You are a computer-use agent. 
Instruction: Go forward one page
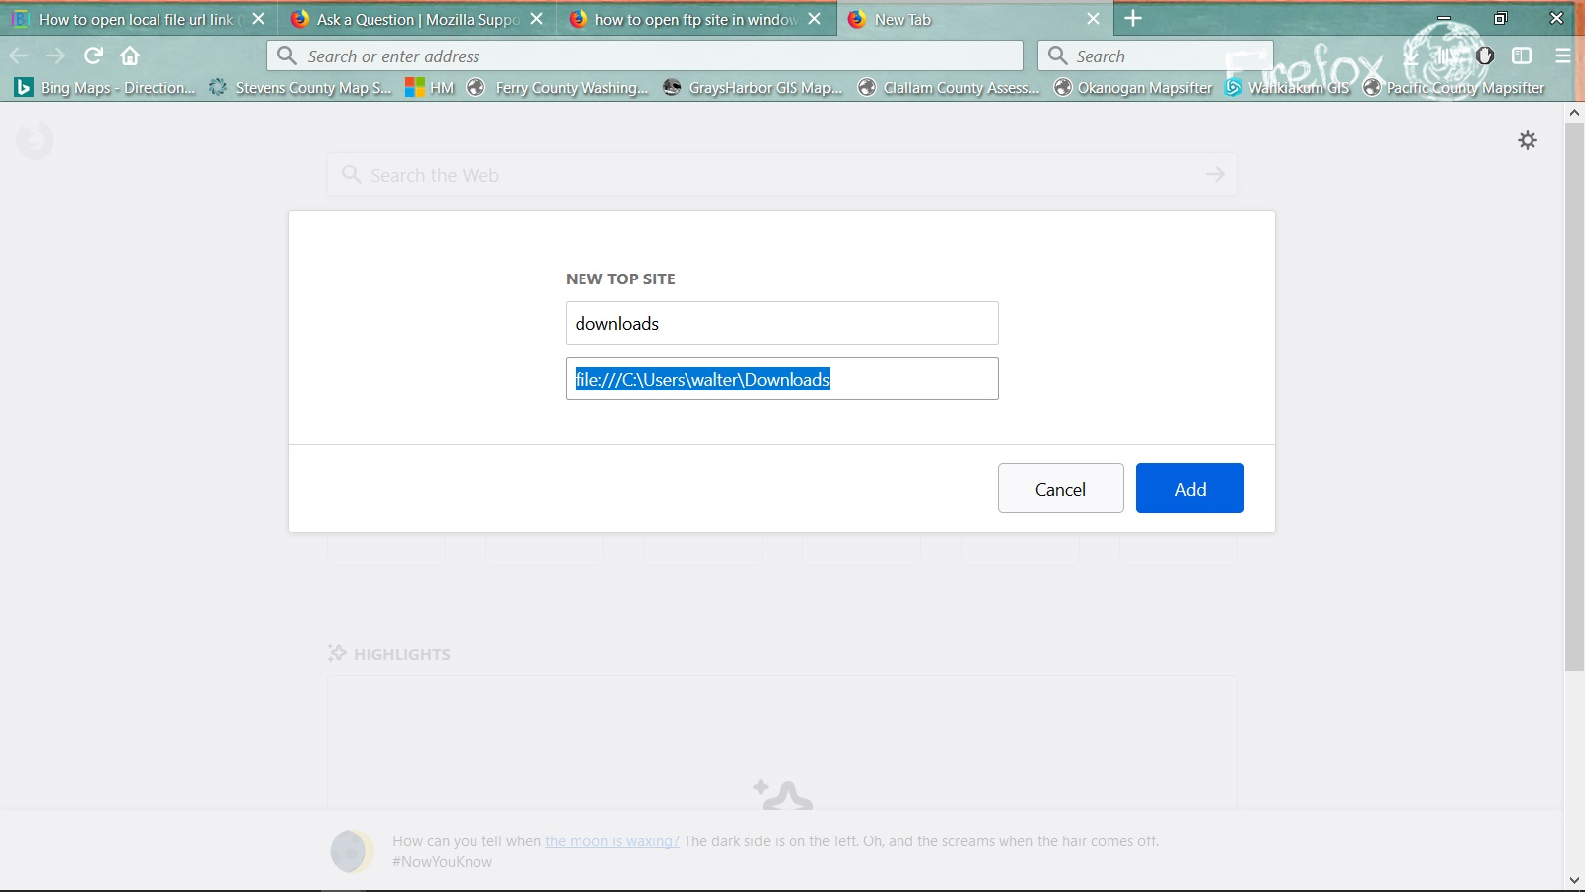(55, 56)
